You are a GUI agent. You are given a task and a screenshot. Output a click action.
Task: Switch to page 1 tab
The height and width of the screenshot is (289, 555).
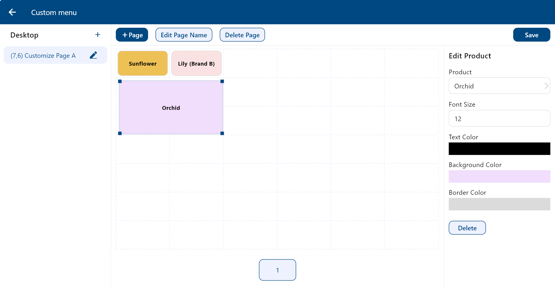coord(277,270)
